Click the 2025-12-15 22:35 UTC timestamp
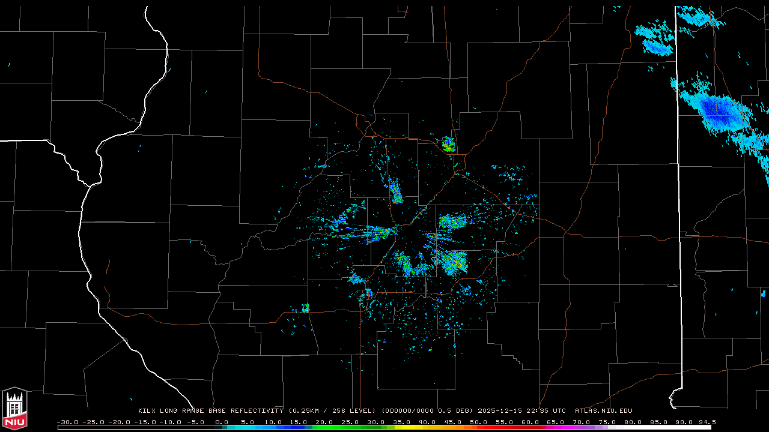This screenshot has width=769, height=432. (521, 411)
